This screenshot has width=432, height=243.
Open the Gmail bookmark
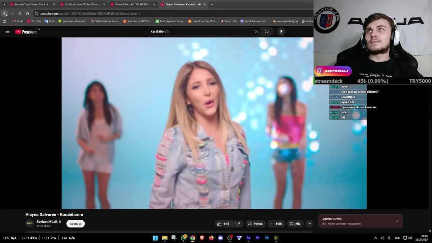(x=18, y=21)
